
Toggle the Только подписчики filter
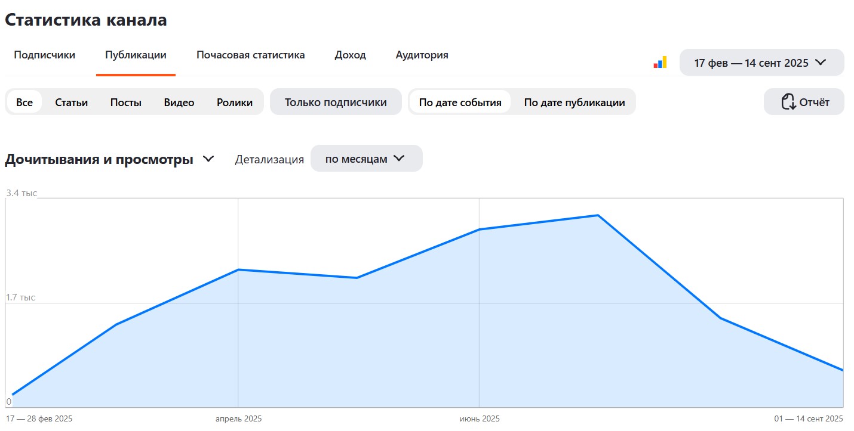point(336,102)
